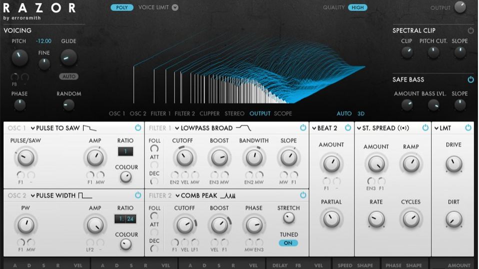Click the OSC 2 Ratio 1.24 field
The width and height of the screenshot is (479, 269).
click(x=125, y=219)
